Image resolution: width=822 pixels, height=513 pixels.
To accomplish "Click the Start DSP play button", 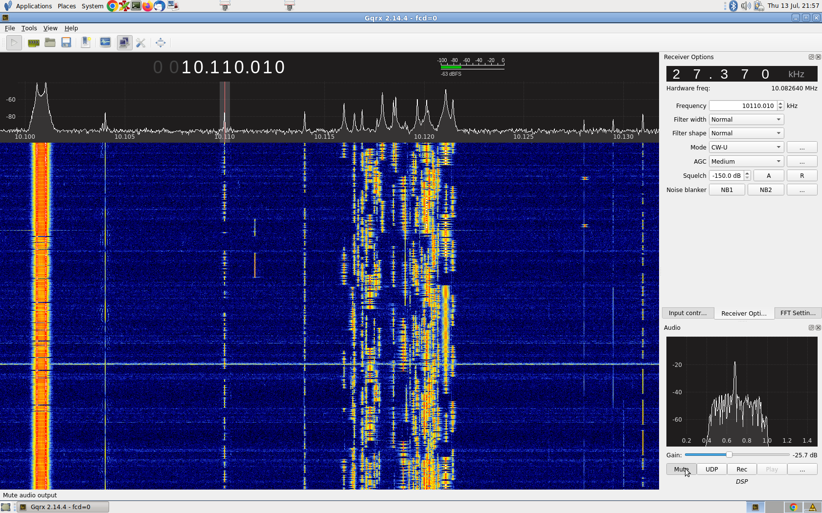I will [14, 43].
